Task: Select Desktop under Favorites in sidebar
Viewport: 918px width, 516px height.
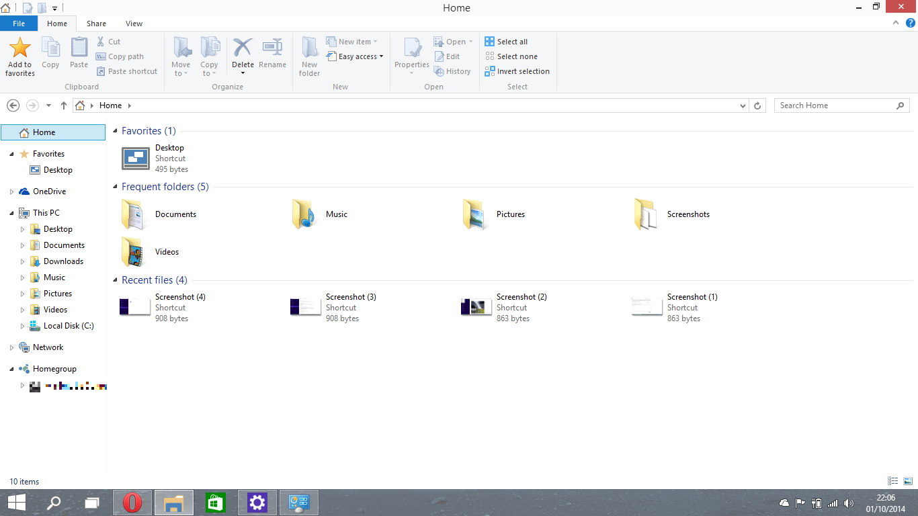Action: [x=58, y=170]
